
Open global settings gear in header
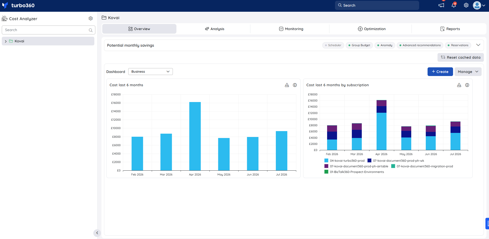point(466,5)
